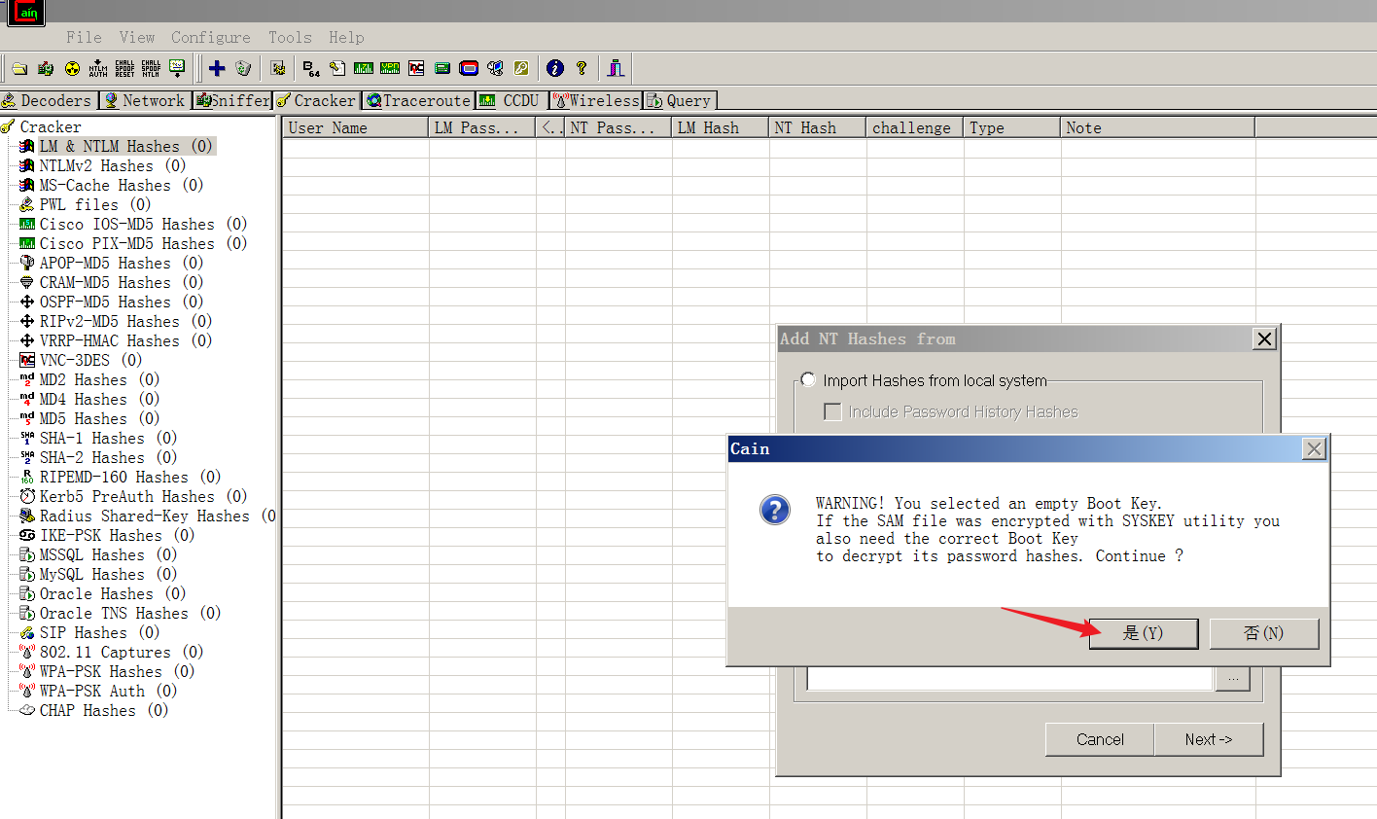1377x819 pixels.
Task: Select Kerb5 PreAuth Hashes tree item
Action: click(x=143, y=496)
